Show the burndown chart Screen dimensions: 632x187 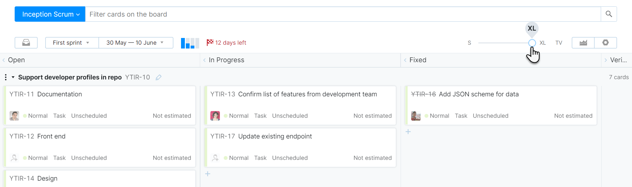(583, 43)
